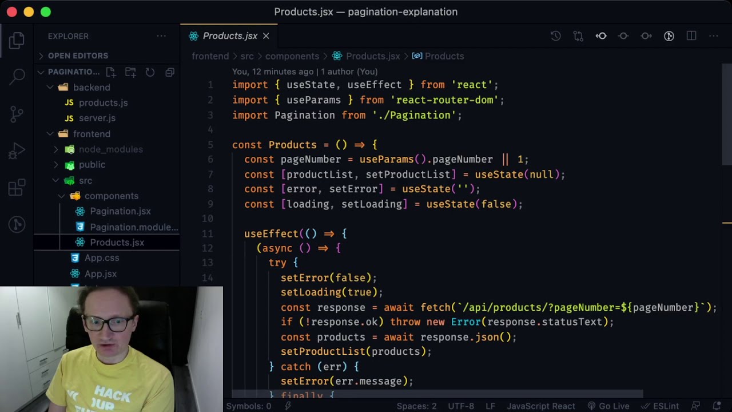The image size is (732, 412).
Task: Change end of line sequence LF
Action: tap(491, 406)
